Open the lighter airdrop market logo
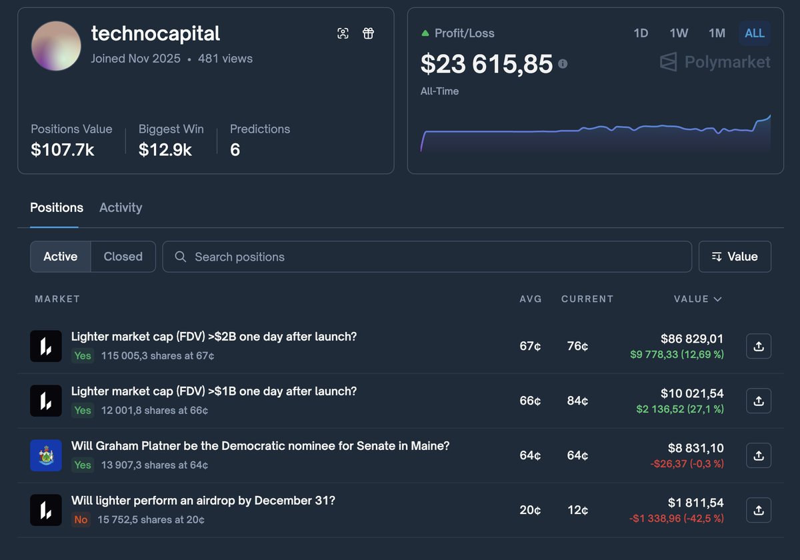 pos(46,510)
